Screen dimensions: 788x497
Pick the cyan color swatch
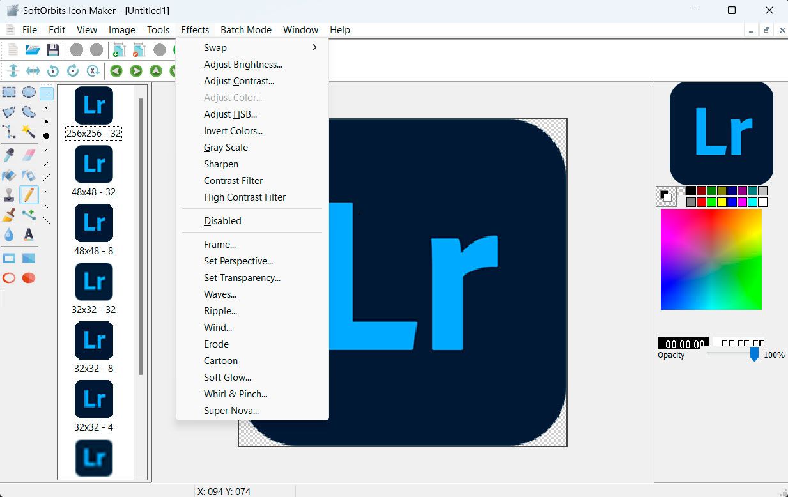pos(752,202)
